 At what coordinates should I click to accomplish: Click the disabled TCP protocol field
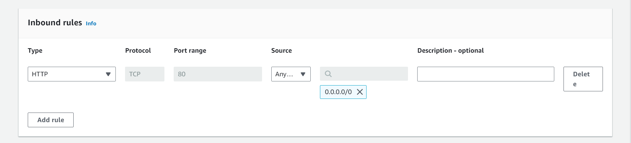point(145,74)
